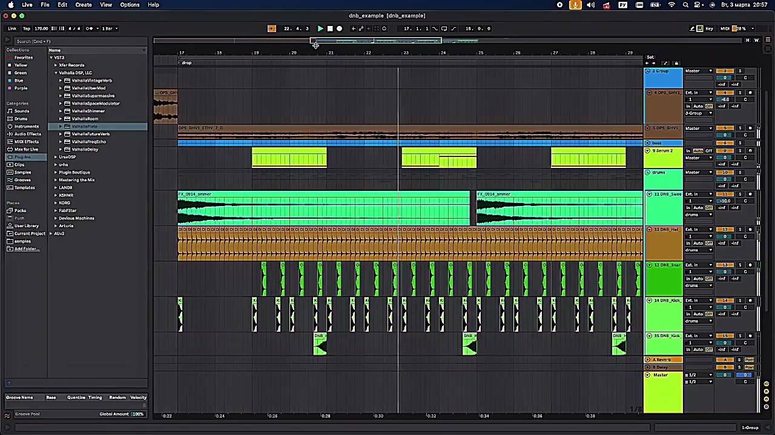Viewport: 775px width, 435px height.
Task: Open the Create menu
Action: coord(84,5)
